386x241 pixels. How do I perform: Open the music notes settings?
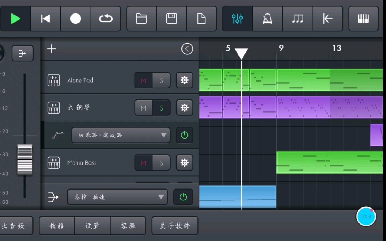298,19
